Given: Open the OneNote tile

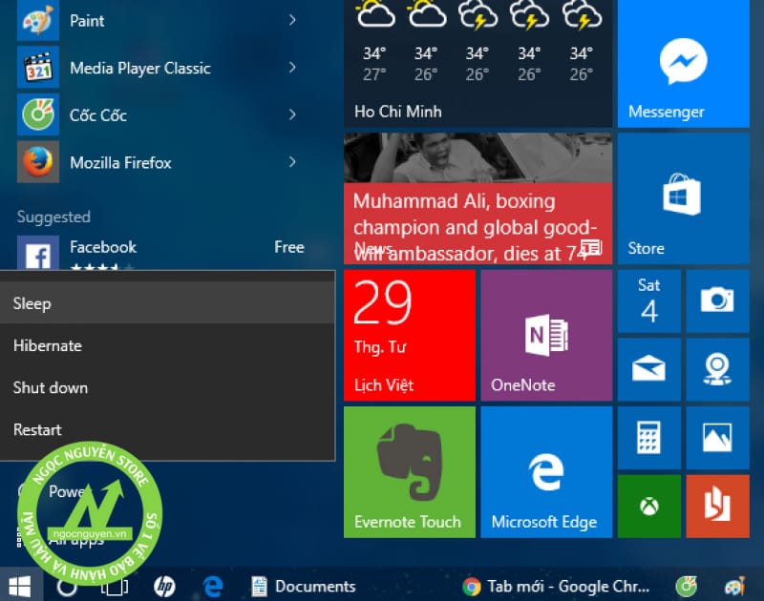Looking at the screenshot, I should coord(545,335).
